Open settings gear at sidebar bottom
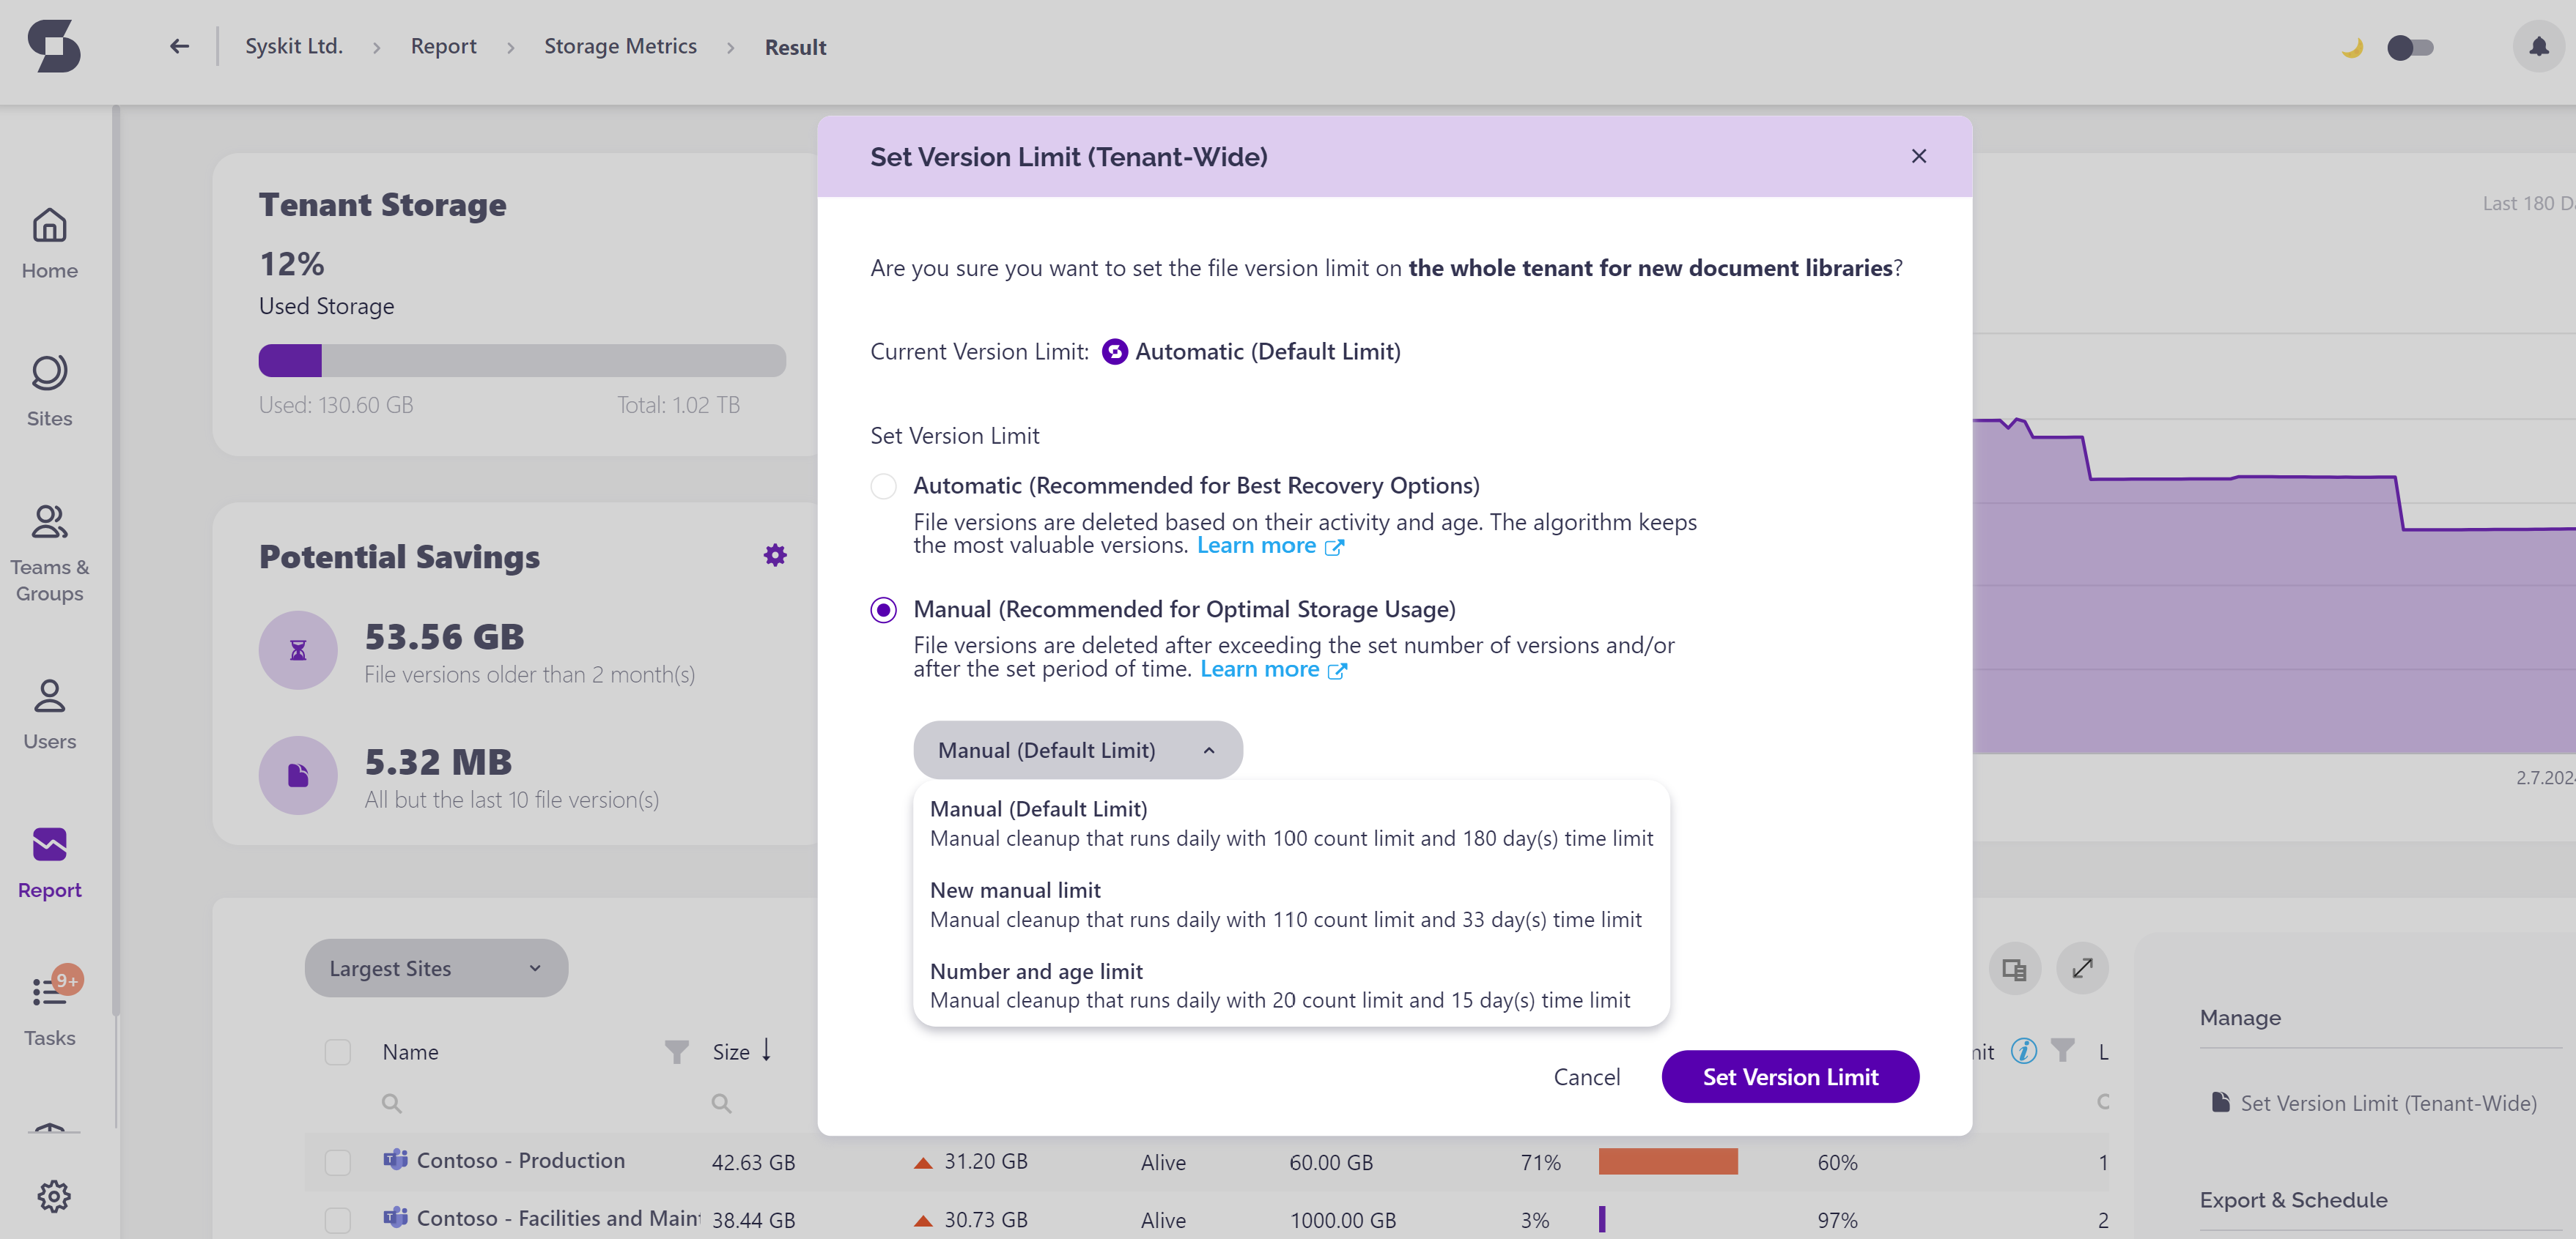The height and width of the screenshot is (1239, 2576). [54, 1195]
